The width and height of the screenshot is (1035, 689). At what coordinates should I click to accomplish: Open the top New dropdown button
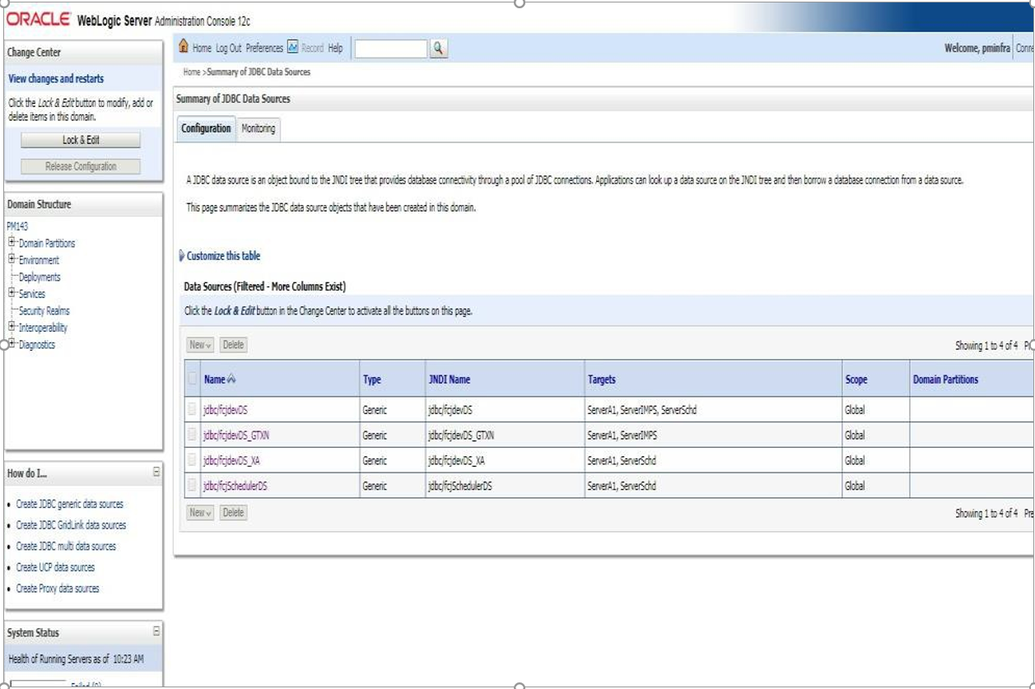click(200, 345)
